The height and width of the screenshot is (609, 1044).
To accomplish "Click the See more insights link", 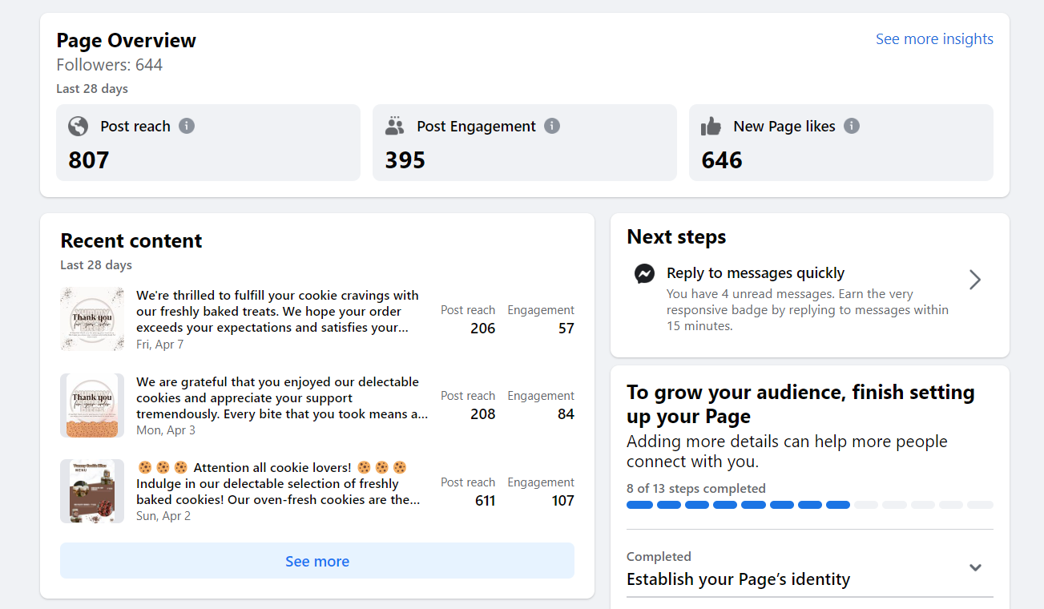I will pyautogui.click(x=934, y=39).
